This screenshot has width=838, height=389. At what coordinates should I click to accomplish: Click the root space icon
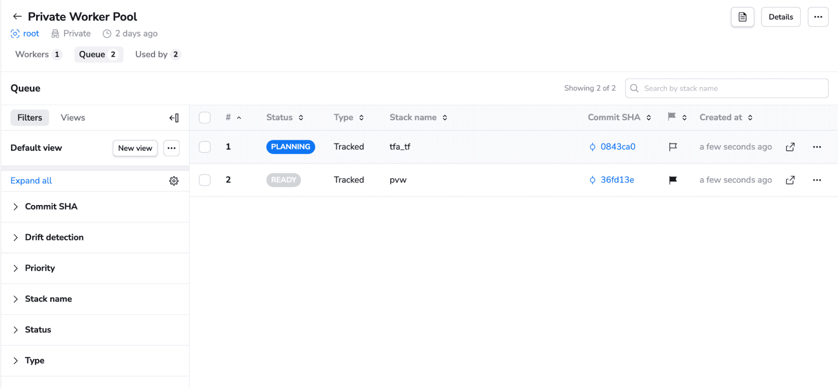point(15,34)
